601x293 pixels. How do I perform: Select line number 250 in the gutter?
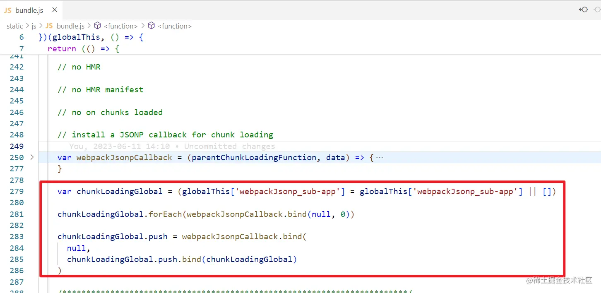[17, 158]
